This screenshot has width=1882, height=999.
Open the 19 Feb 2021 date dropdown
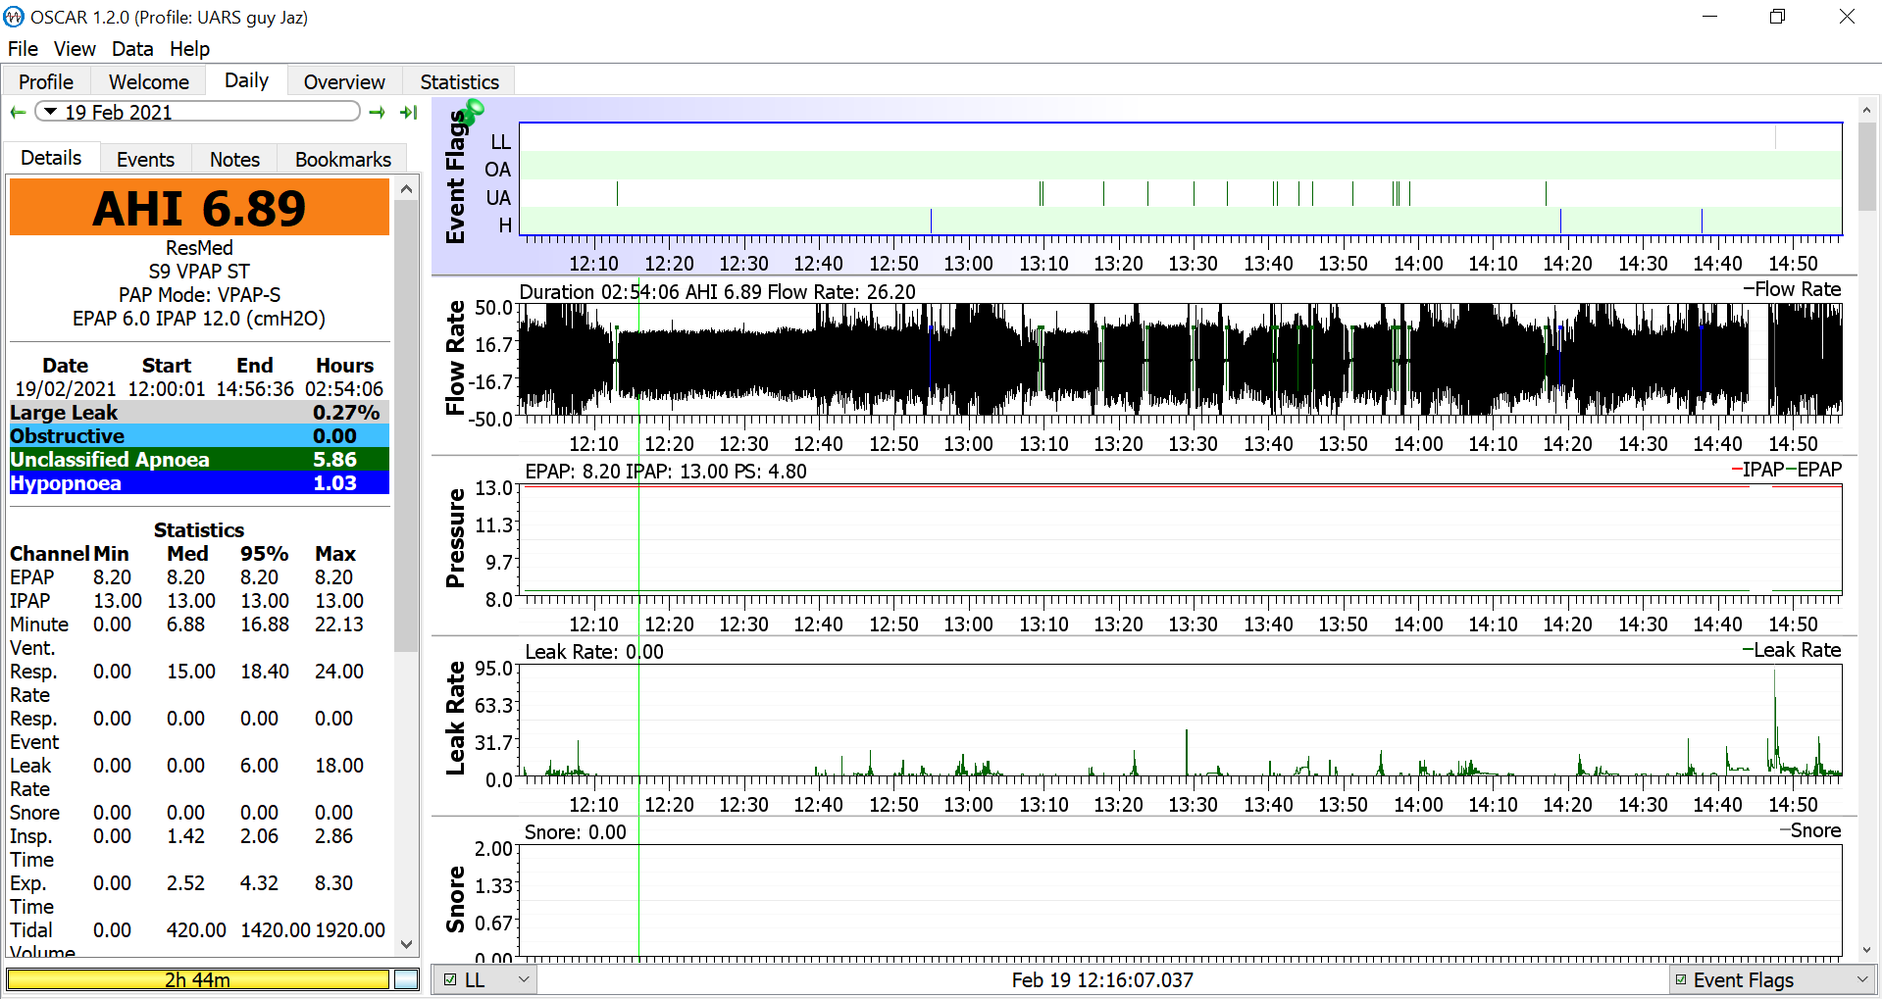(x=197, y=112)
